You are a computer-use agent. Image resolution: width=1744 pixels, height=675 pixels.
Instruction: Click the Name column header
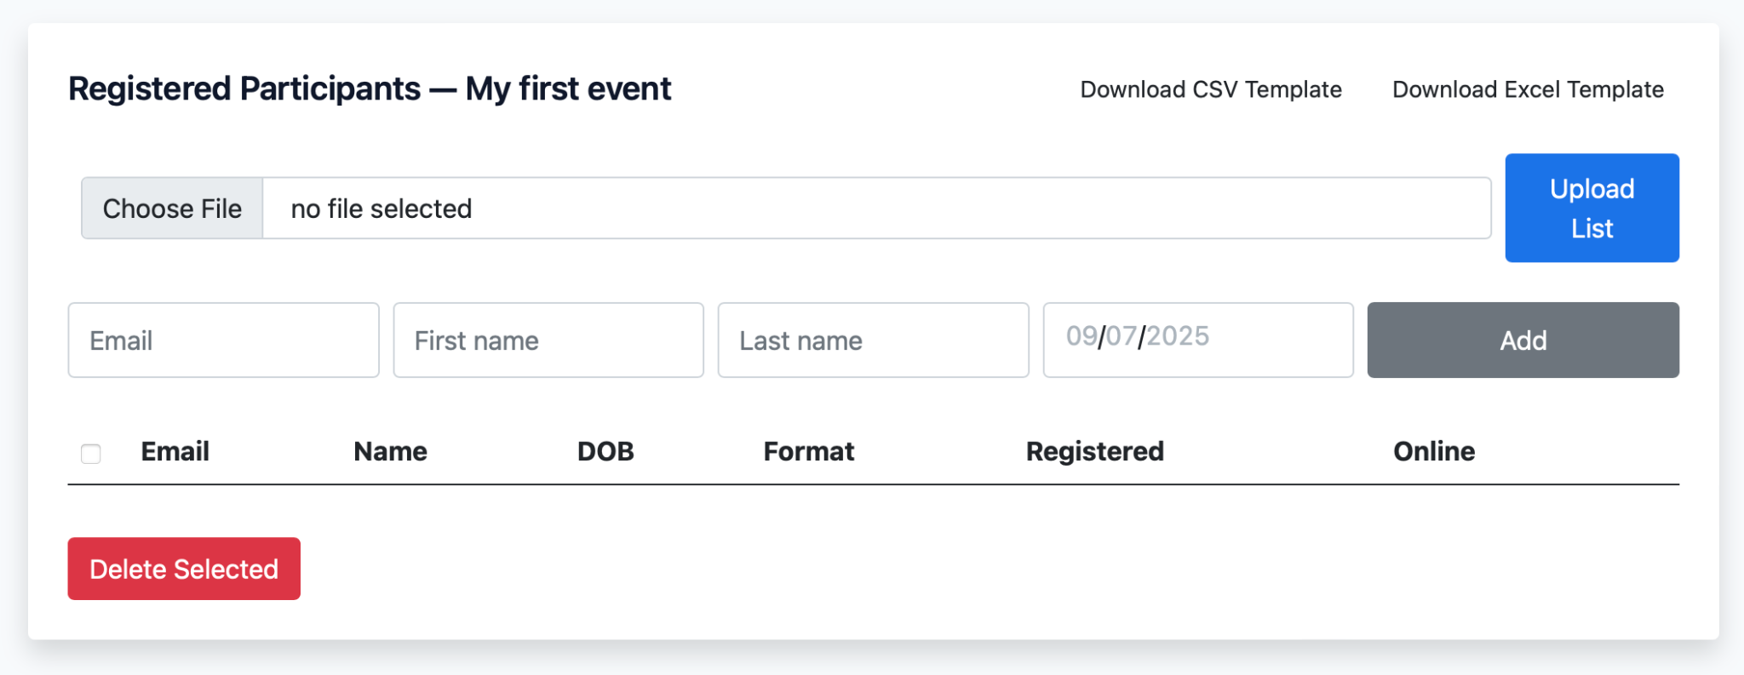click(x=390, y=451)
